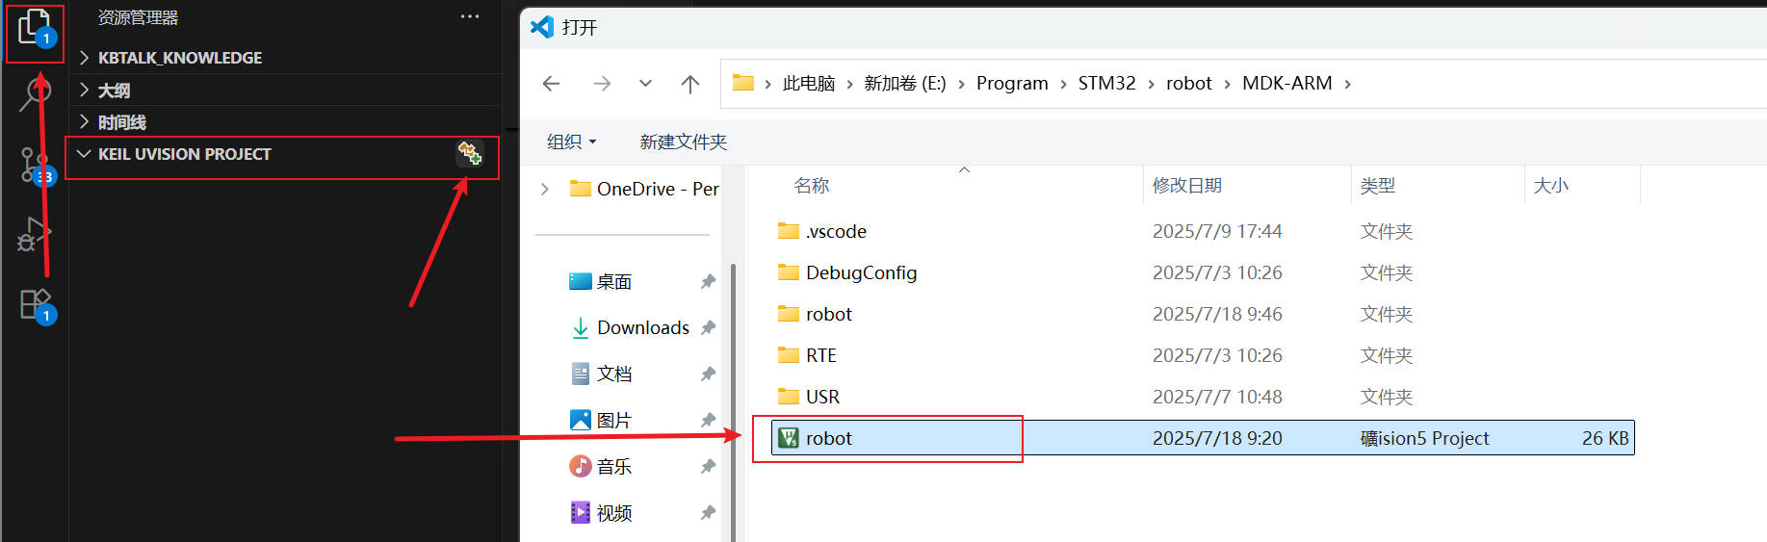
Task: Open Run and Debug view
Action: [35, 234]
